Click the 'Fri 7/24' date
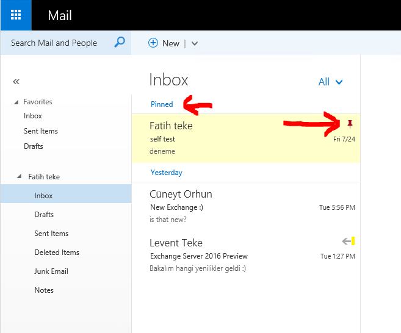 (344, 139)
